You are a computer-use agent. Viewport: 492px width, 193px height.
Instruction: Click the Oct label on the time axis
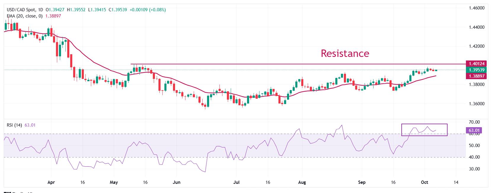[x=424, y=182]
